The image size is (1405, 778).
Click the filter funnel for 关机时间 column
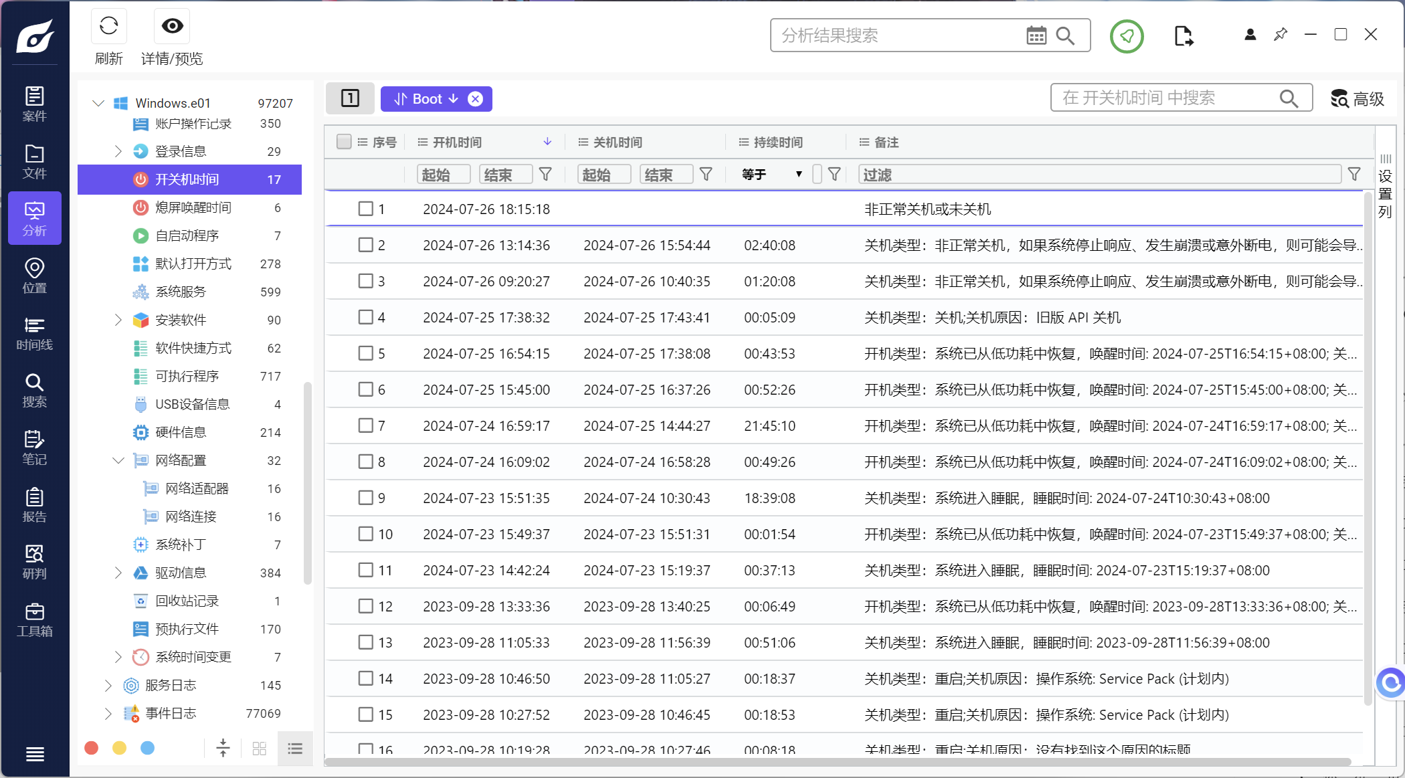pyautogui.click(x=706, y=175)
